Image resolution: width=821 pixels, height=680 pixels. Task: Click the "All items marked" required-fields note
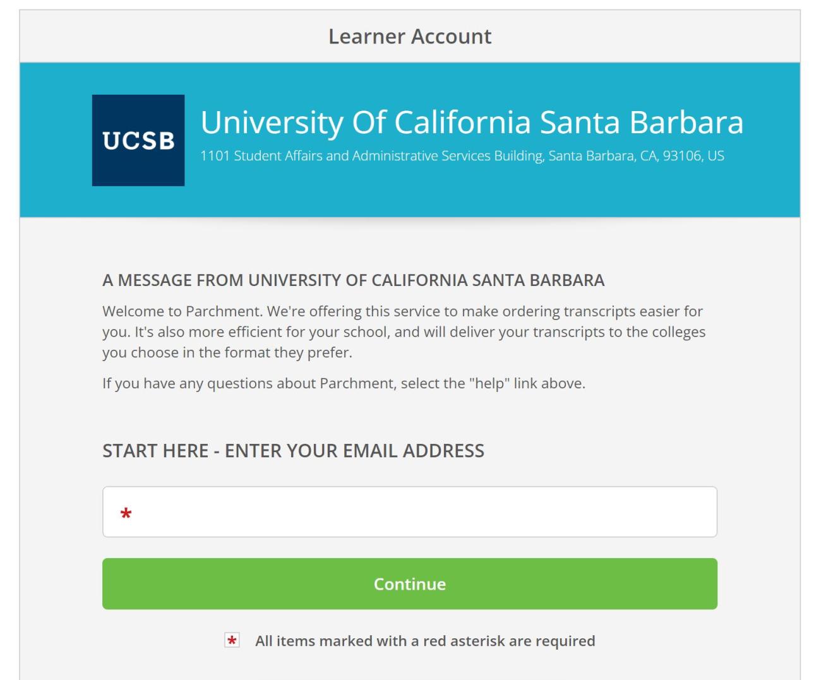pyautogui.click(x=424, y=641)
